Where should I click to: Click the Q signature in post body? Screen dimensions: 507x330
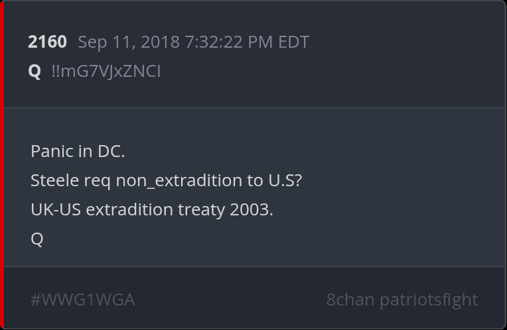coord(37,239)
